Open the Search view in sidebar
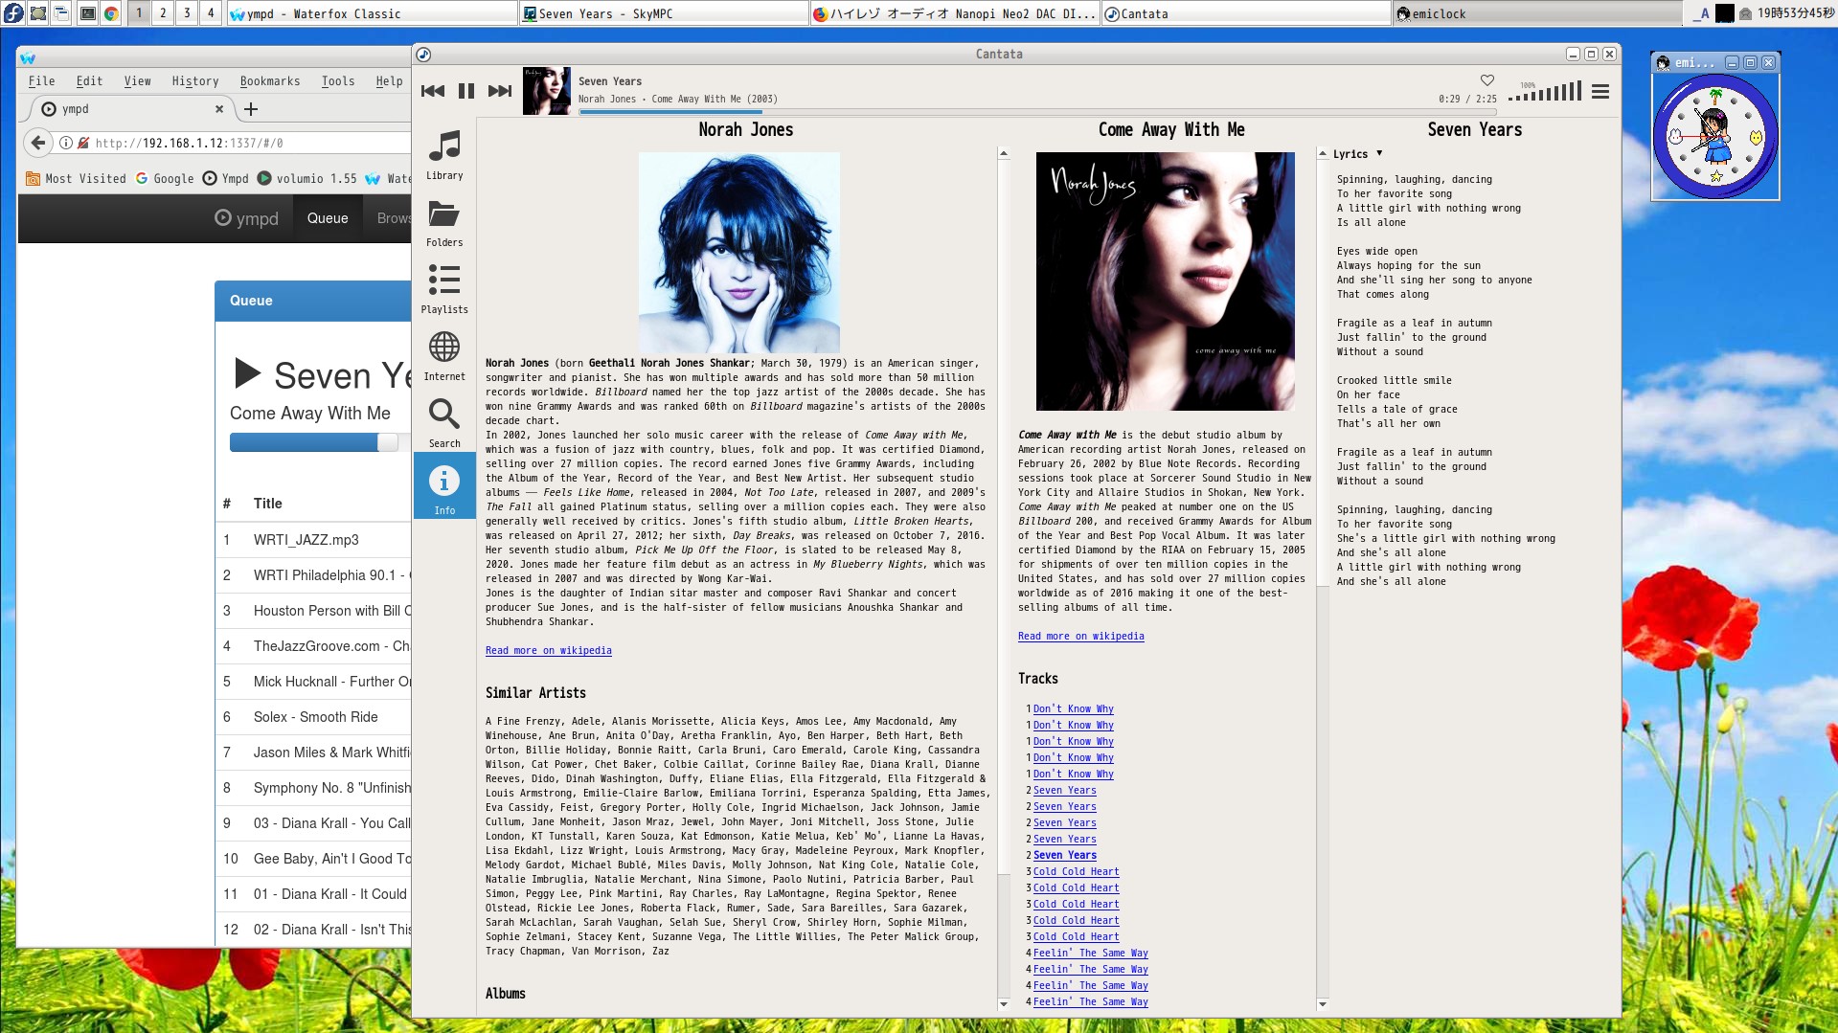This screenshot has height=1033, width=1838. (x=444, y=422)
